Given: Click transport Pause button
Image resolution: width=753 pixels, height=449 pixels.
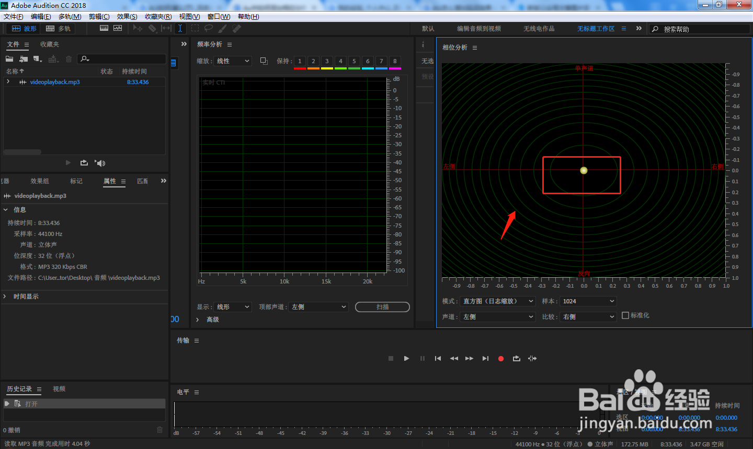Looking at the screenshot, I should (423, 359).
